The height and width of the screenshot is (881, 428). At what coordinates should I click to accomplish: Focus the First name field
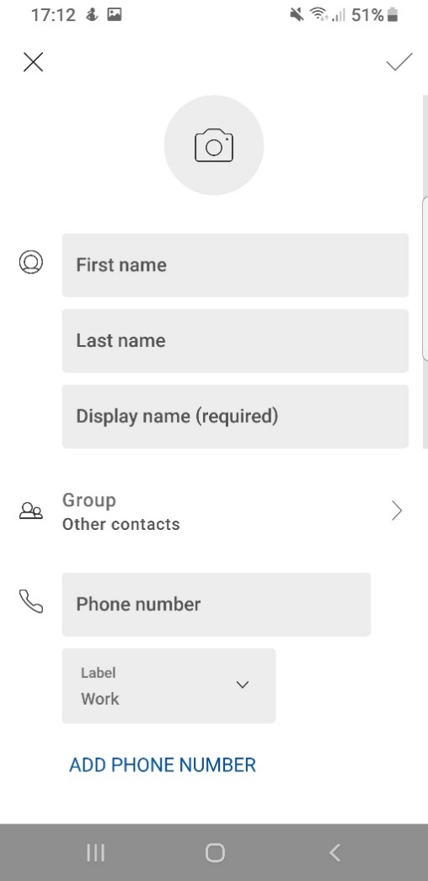(235, 265)
